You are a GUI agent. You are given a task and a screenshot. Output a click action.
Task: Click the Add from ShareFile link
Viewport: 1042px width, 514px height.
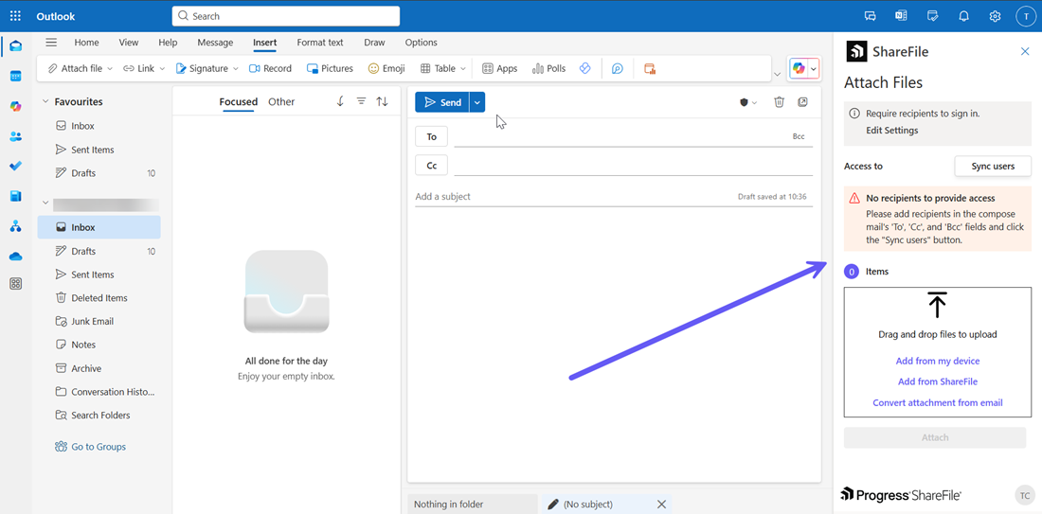click(x=937, y=381)
